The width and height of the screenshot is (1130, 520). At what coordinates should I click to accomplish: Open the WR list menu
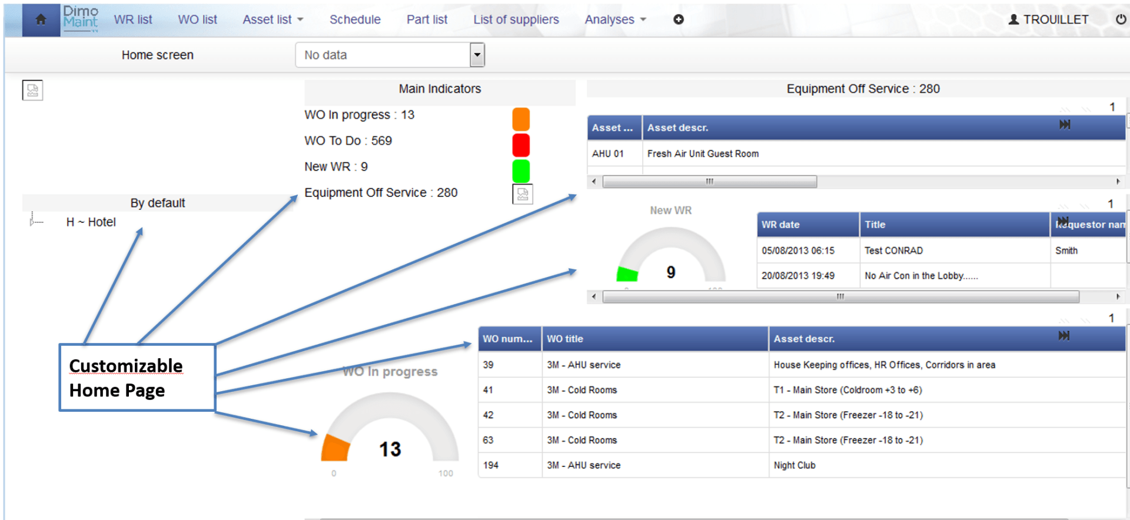click(x=133, y=19)
